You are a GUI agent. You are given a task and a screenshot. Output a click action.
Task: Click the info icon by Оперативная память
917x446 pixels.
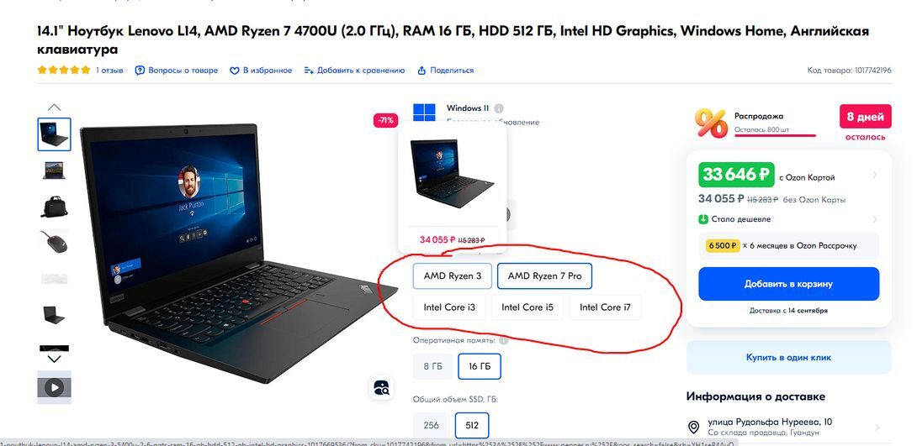(503, 340)
